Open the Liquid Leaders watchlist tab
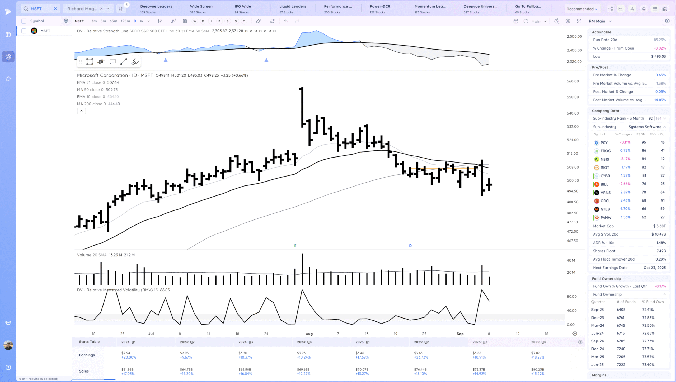 tap(293, 9)
